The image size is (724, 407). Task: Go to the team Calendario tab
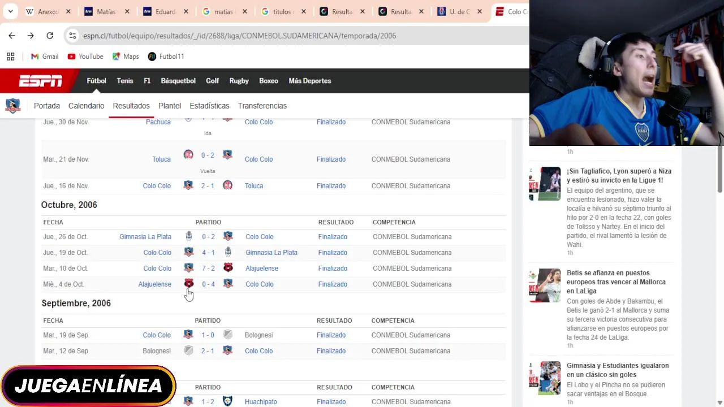86,106
